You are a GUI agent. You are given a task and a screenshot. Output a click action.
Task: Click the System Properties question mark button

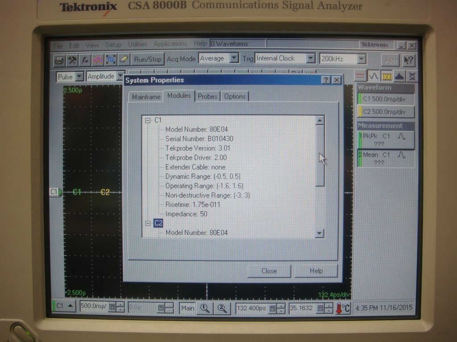[x=326, y=80]
